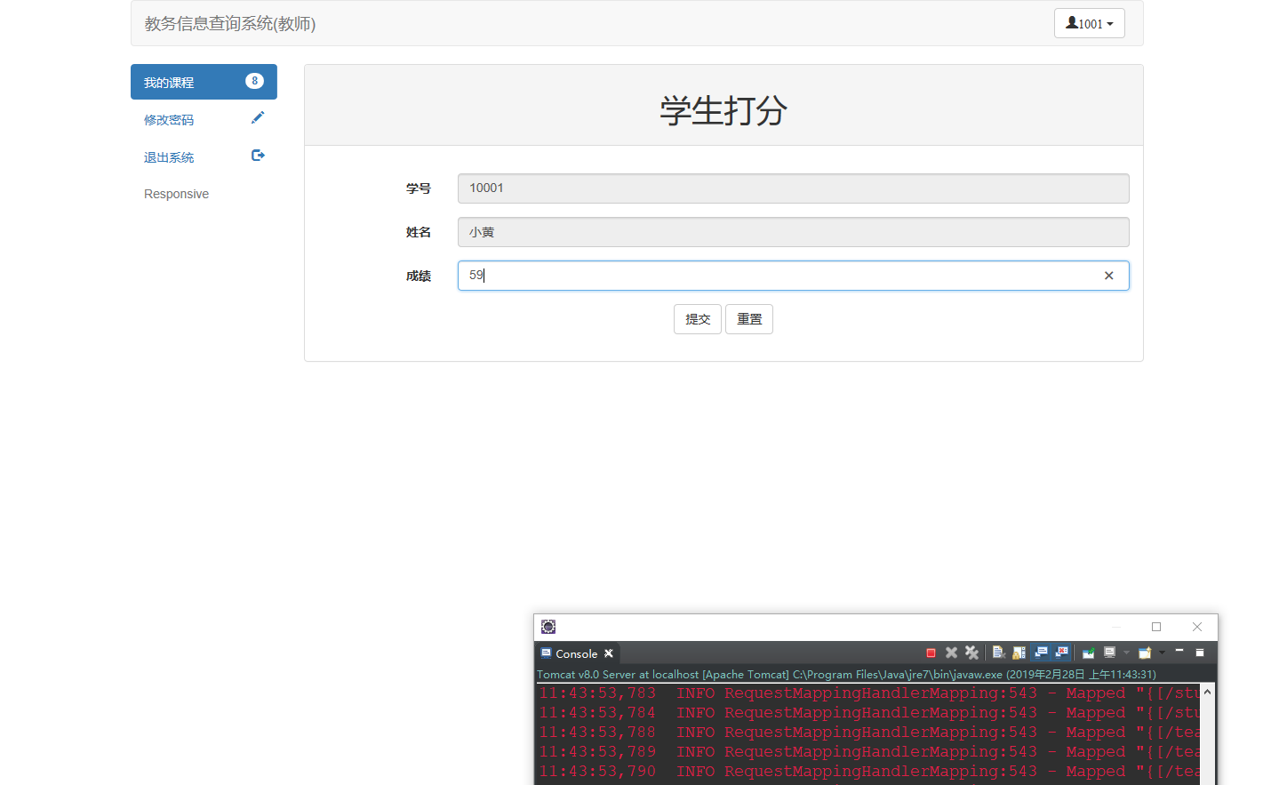Image resolution: width=1271 pixels, height=785 pixels.
Task: Minimize the detached Console window
Action: click(1115, 627)
